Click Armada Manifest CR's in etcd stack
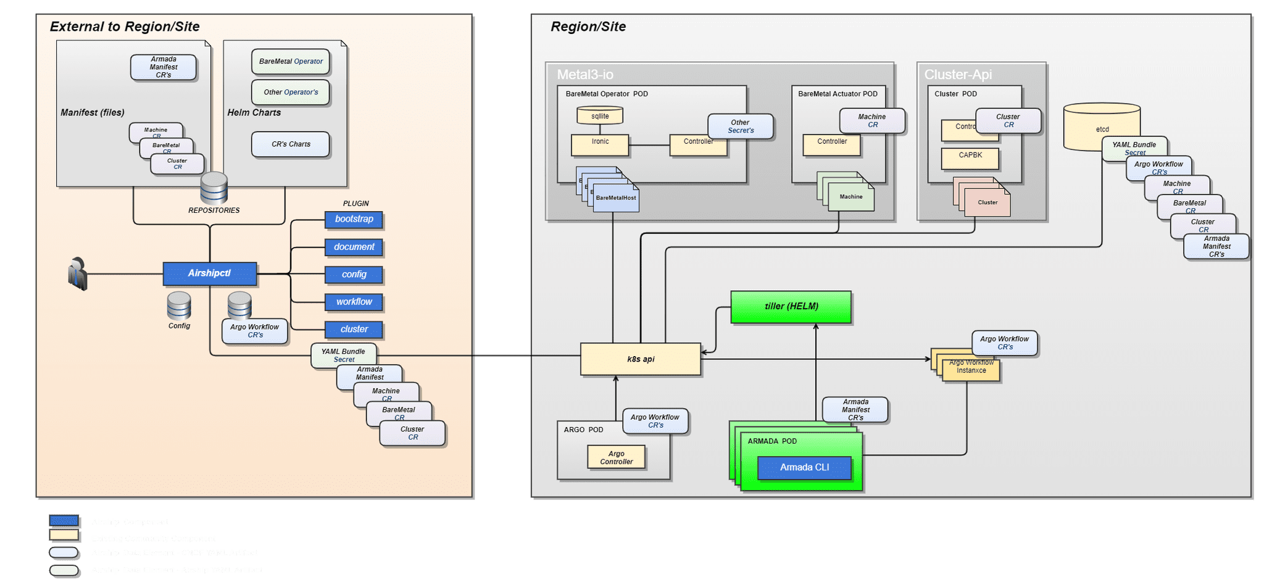The width and height of the screenshot is (1264, 587). (1216, 246)
